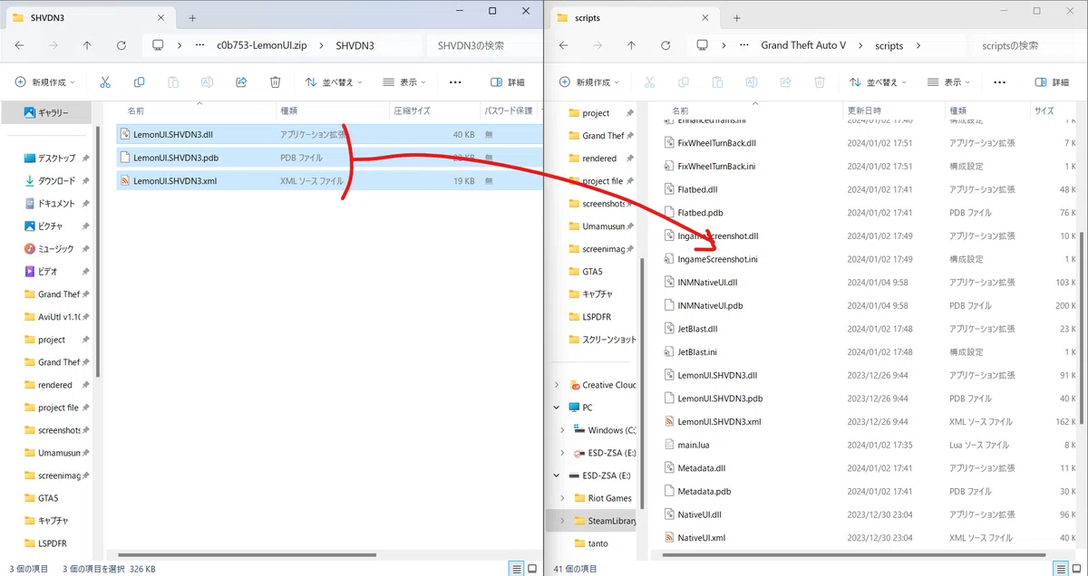Click the 新規作成 button in left window
The image size is (1088, 576).
coord(45,82)
